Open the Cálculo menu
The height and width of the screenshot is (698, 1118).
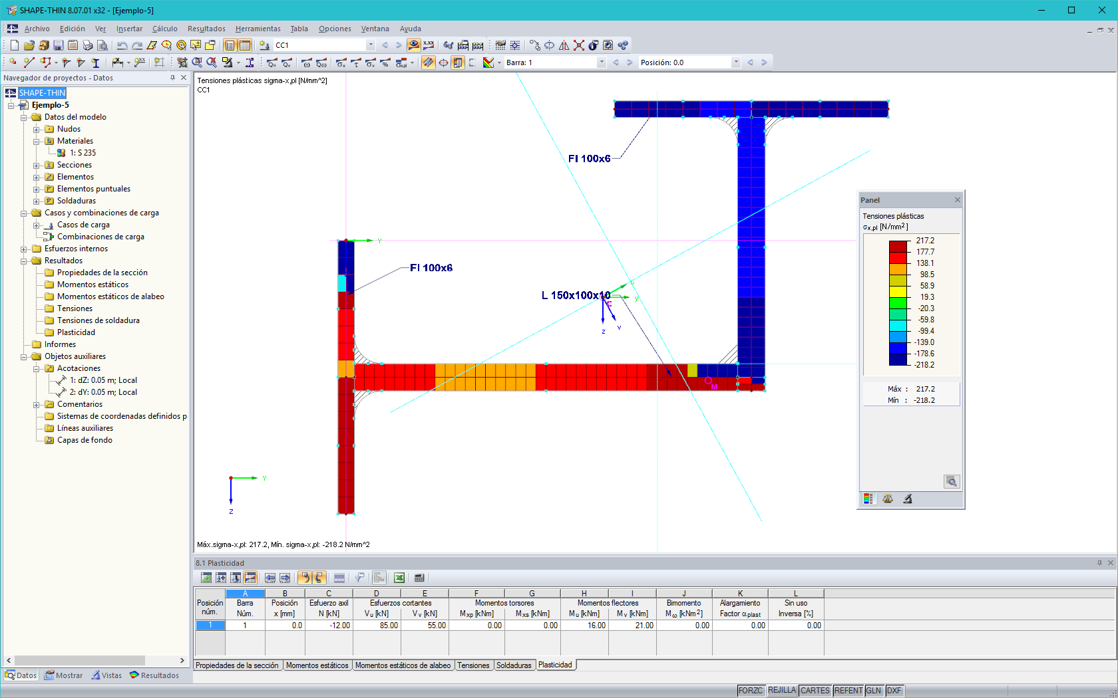[165, 29]
